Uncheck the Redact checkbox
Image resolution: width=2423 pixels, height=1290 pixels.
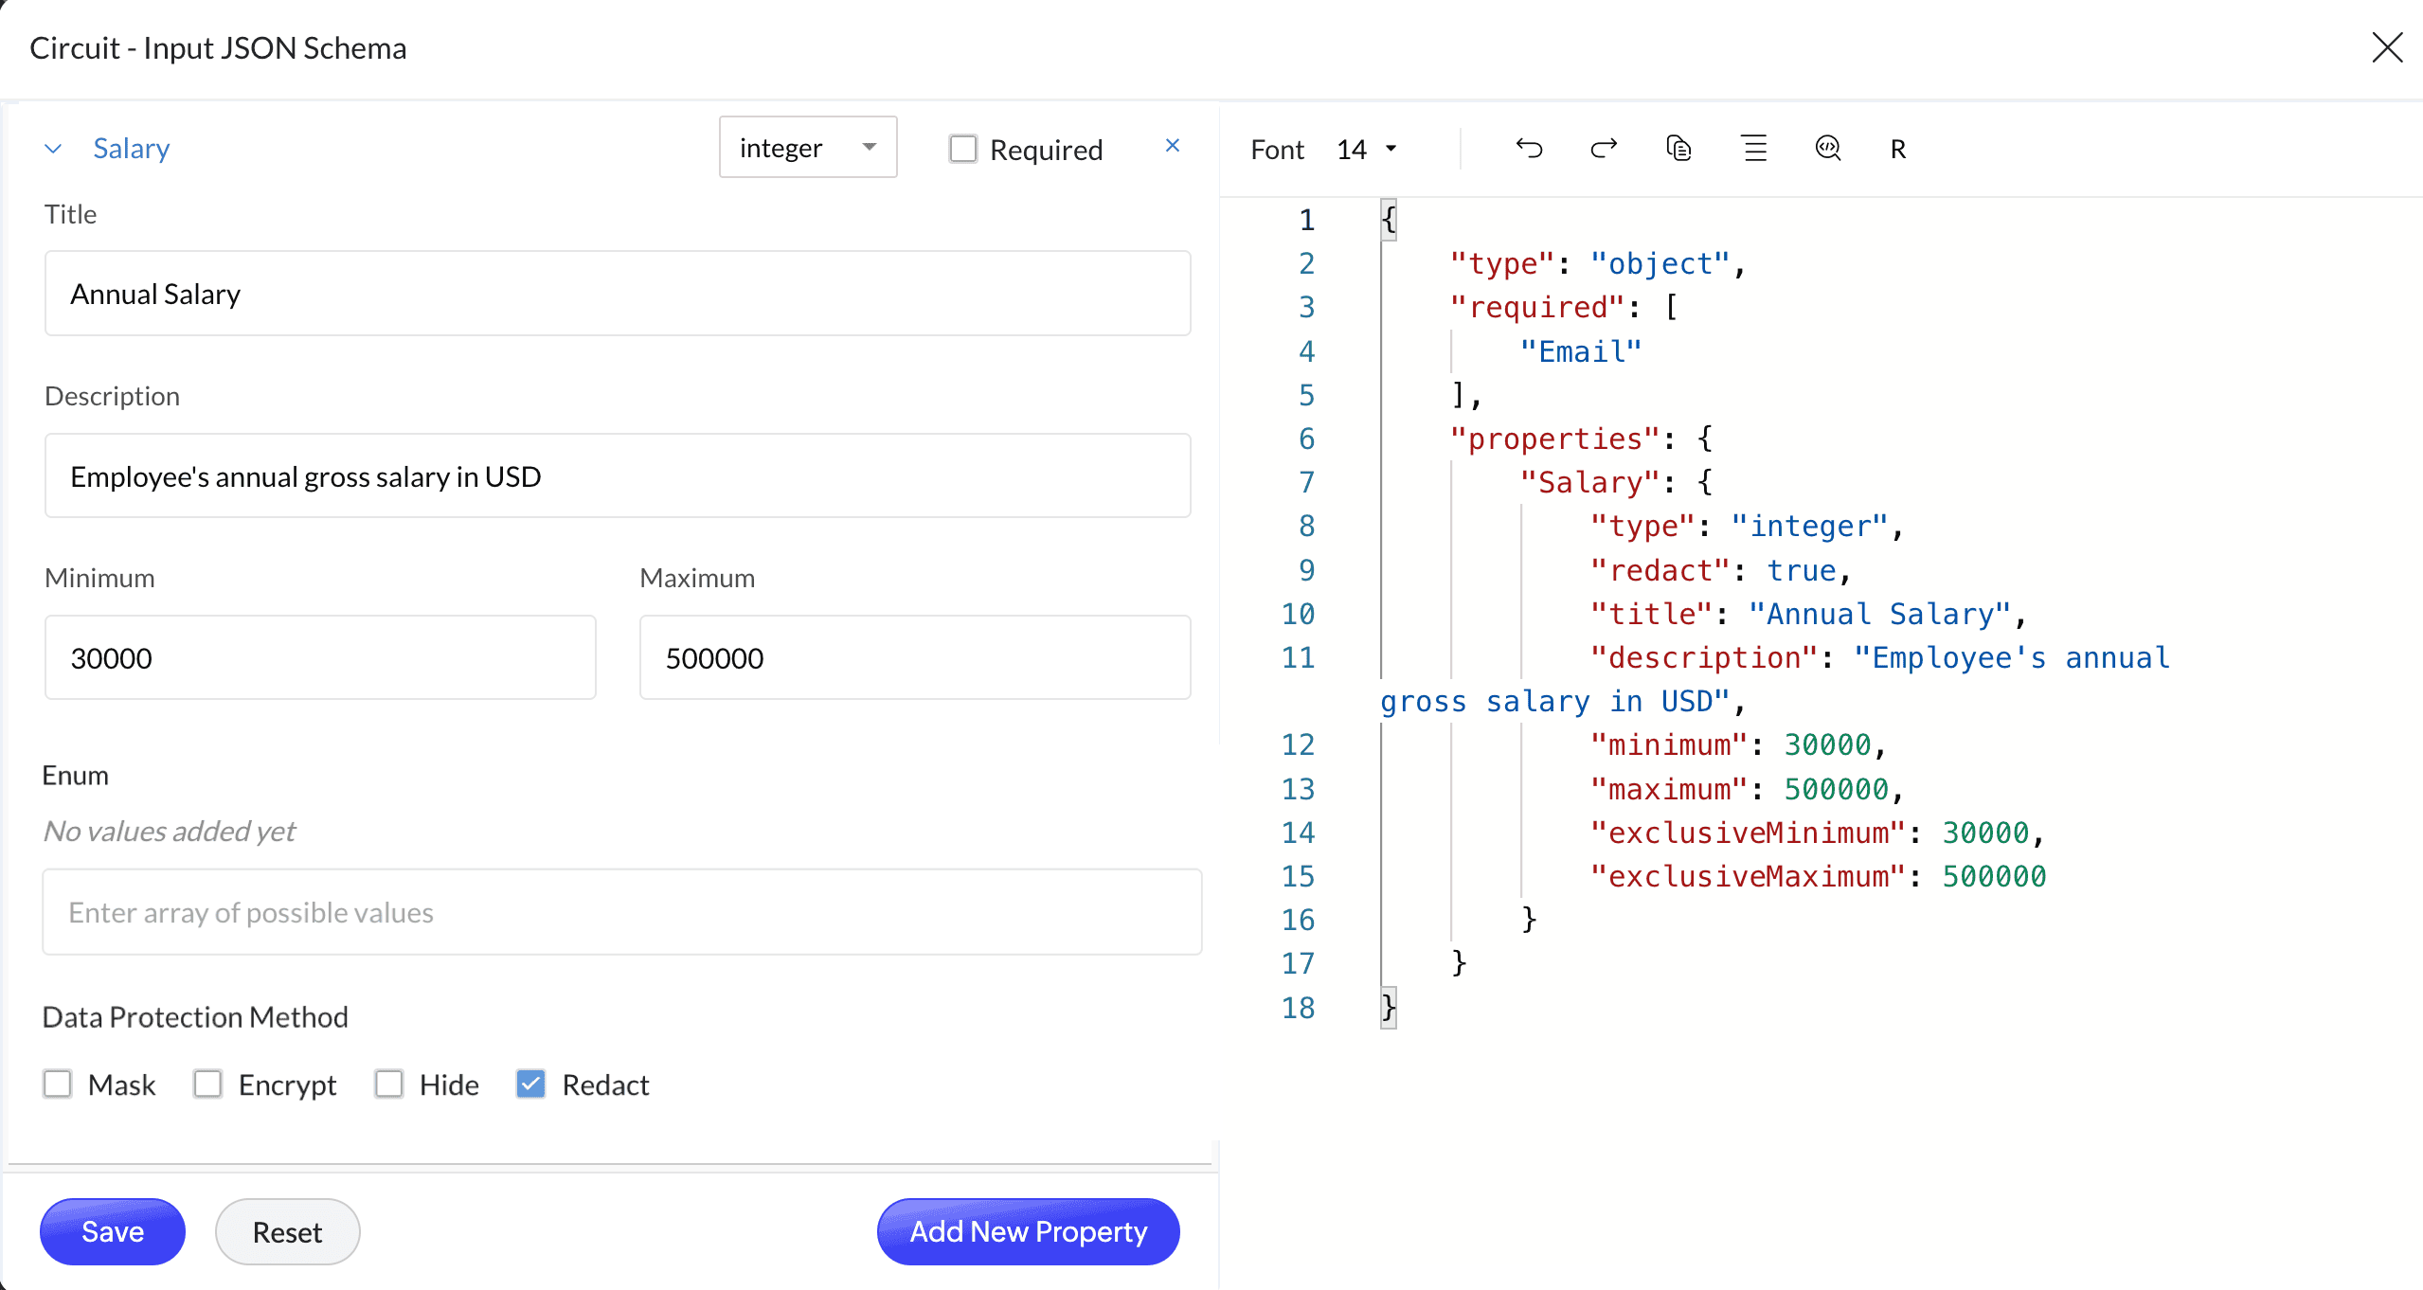pos(530,1084)
